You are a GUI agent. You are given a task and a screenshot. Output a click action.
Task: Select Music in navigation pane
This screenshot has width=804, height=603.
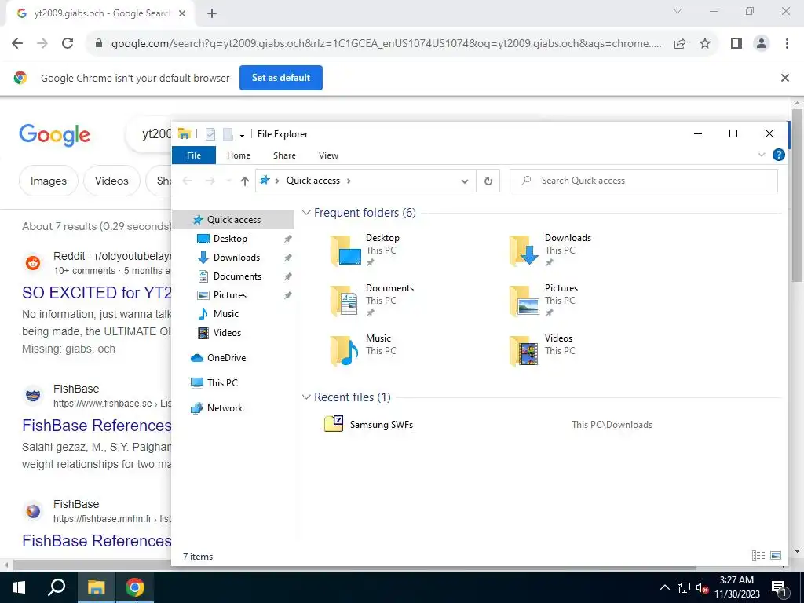[225, 314]
